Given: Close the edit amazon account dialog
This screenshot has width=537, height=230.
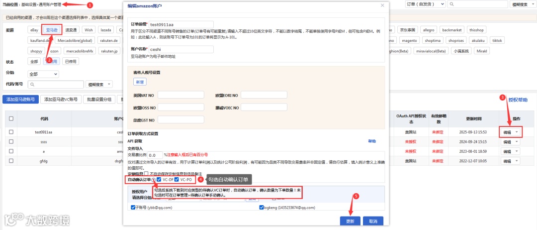Looking at the screenshot, I should click(382, 5).
